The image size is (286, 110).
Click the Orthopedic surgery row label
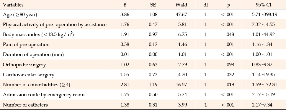point(24,65)
